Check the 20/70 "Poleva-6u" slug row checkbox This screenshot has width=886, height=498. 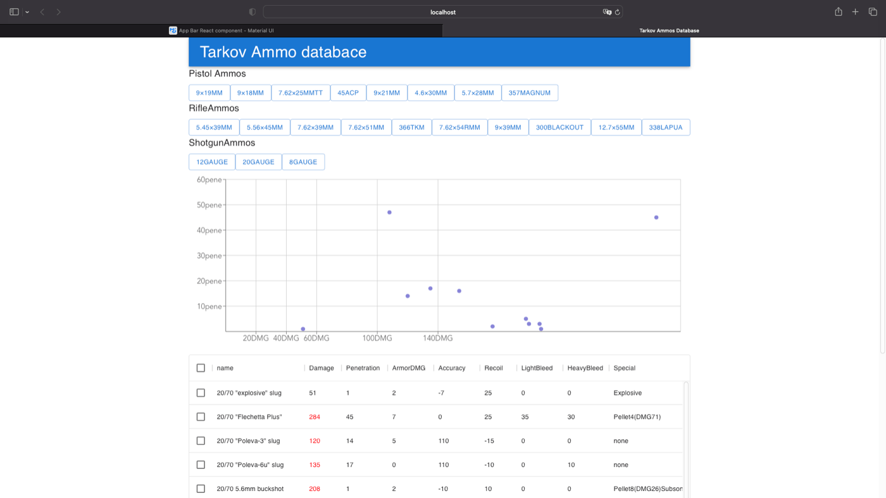pos(201,464)
